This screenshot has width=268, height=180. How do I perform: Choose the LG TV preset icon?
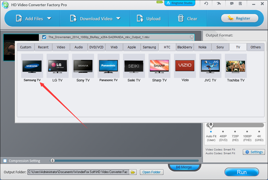point(57,66)
